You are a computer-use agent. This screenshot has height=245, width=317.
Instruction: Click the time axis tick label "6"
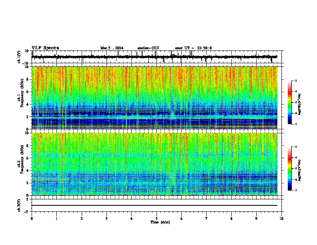click(x=182, y=219)
